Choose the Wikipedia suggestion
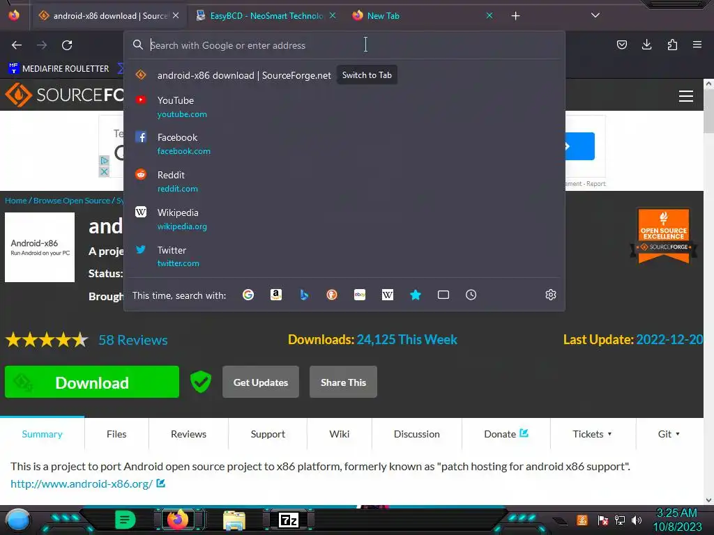 click(x=344, y=219)
